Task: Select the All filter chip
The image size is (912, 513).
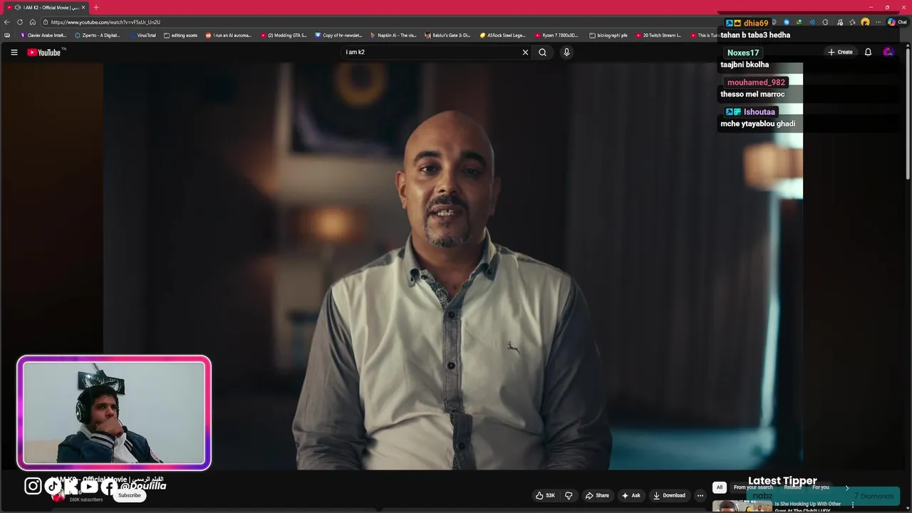Action: 720,487
